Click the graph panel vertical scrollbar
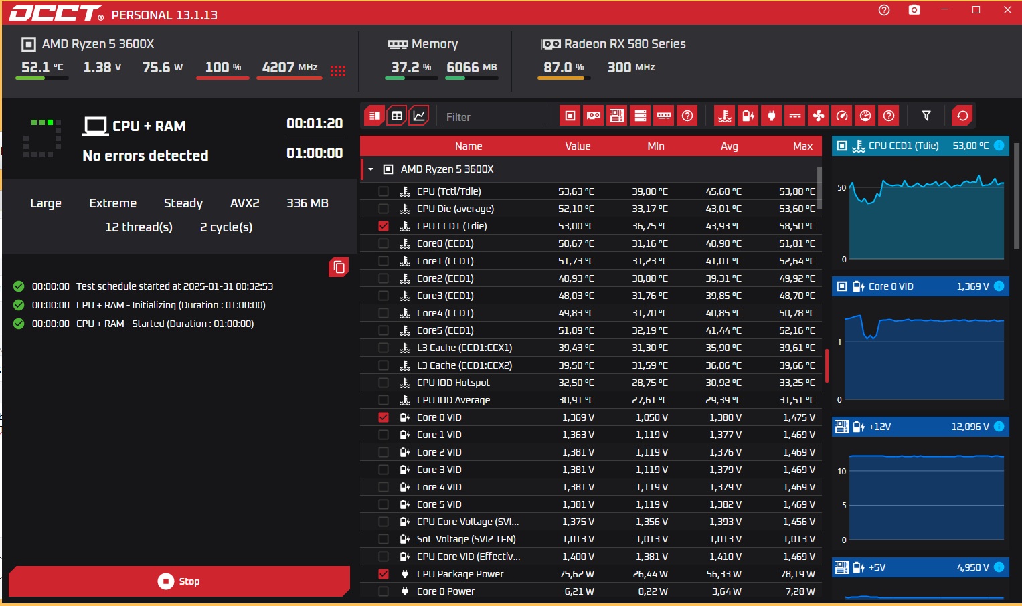 [x=1017, y=196]
